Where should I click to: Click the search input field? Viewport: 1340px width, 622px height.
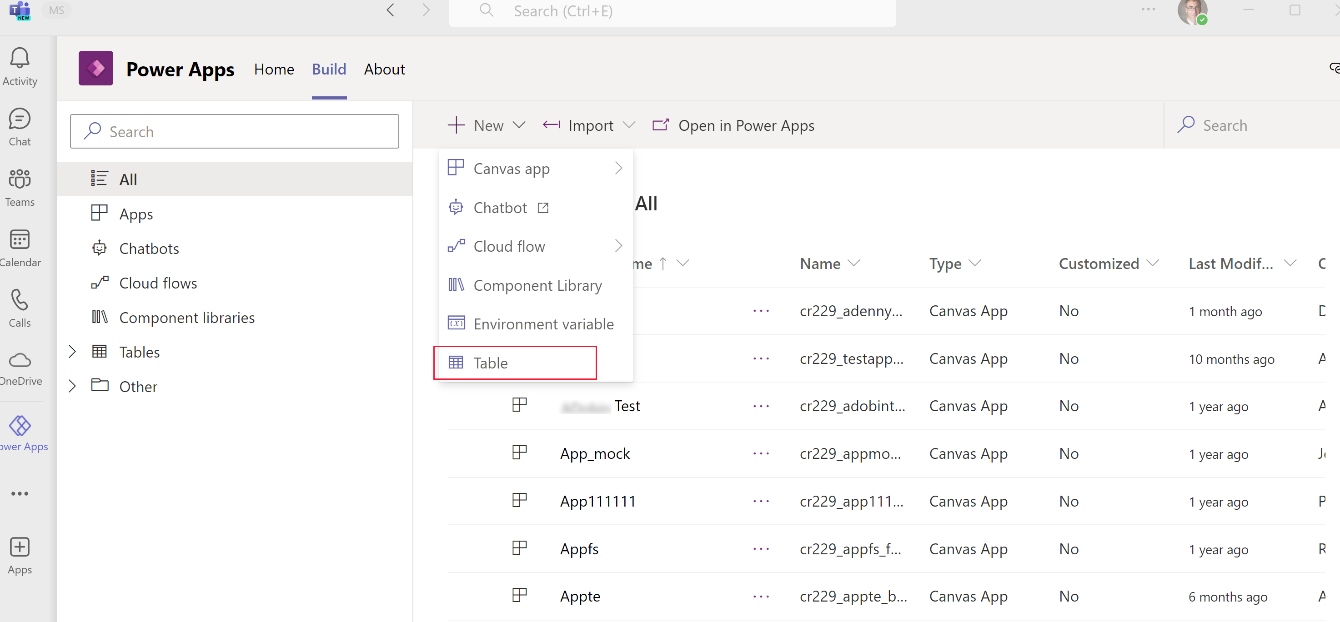coord(234,132)
